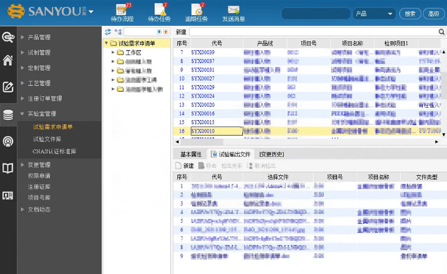This screenshot has height=274, width=447.
Task: Click the magnifier search icon in list toolbar
Action: (441, 32)
